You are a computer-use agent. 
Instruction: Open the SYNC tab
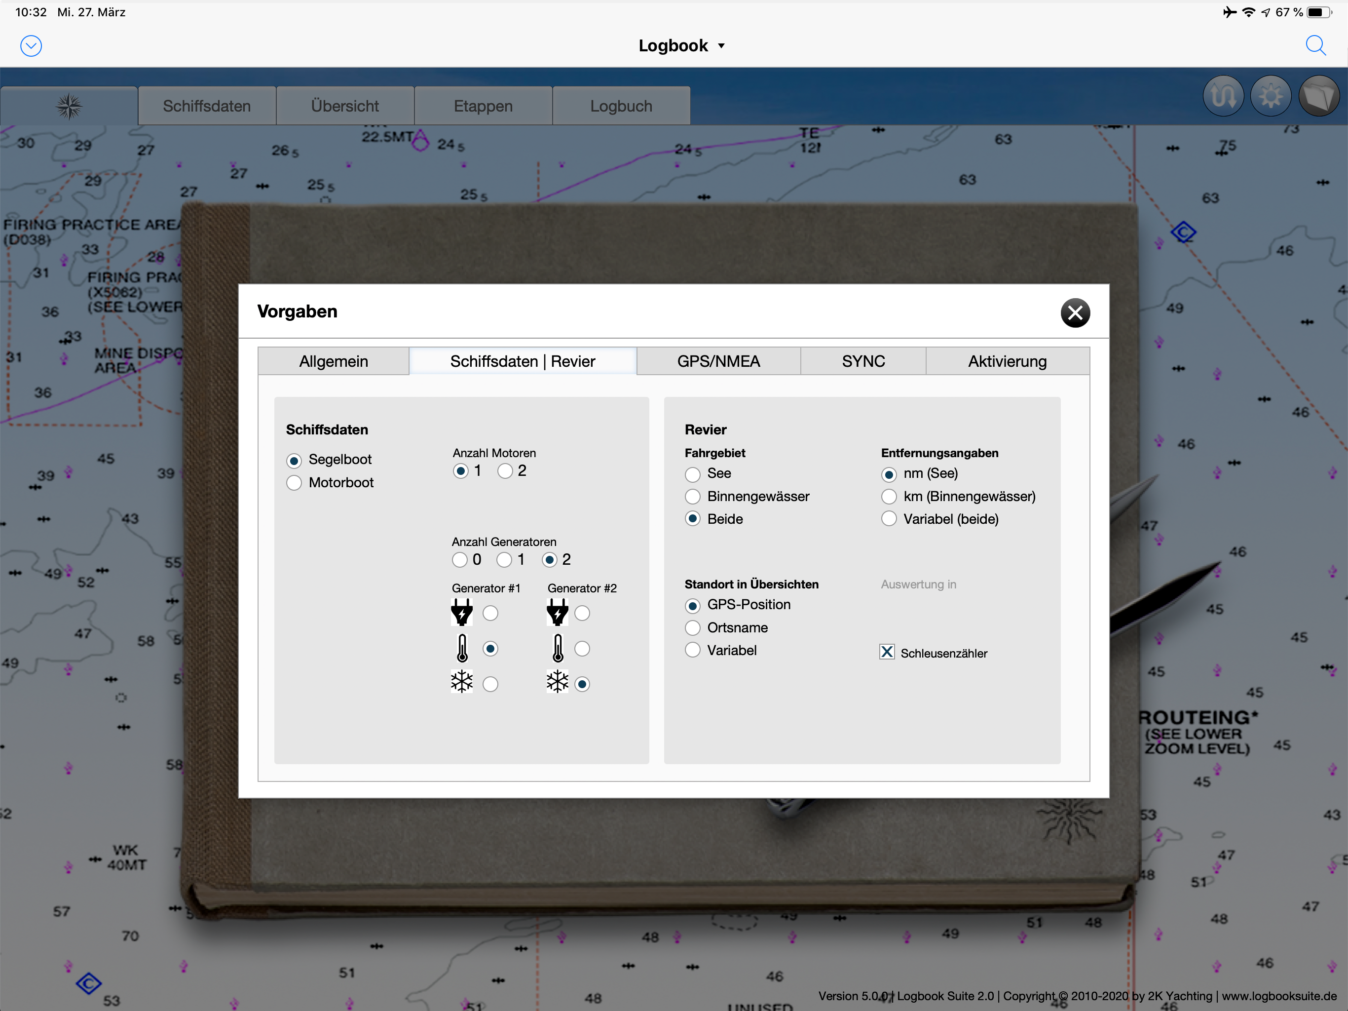[863, 361]
